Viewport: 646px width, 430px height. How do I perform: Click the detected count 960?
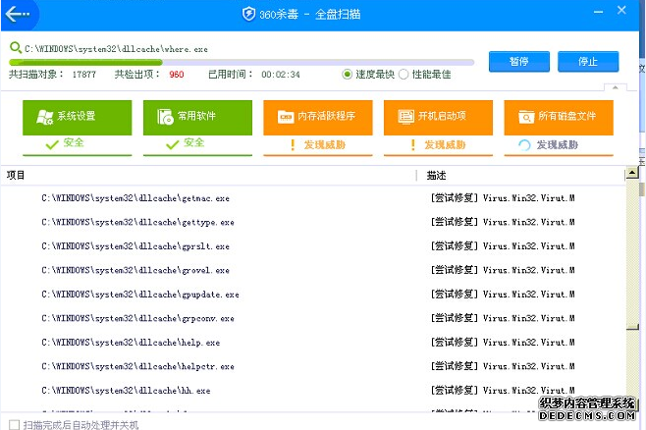tap(177, 75)
